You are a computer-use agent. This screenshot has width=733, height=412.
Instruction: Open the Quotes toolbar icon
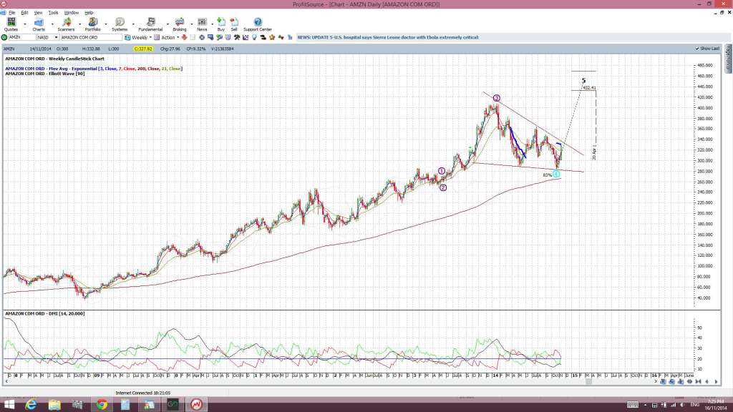click(11, 21)
